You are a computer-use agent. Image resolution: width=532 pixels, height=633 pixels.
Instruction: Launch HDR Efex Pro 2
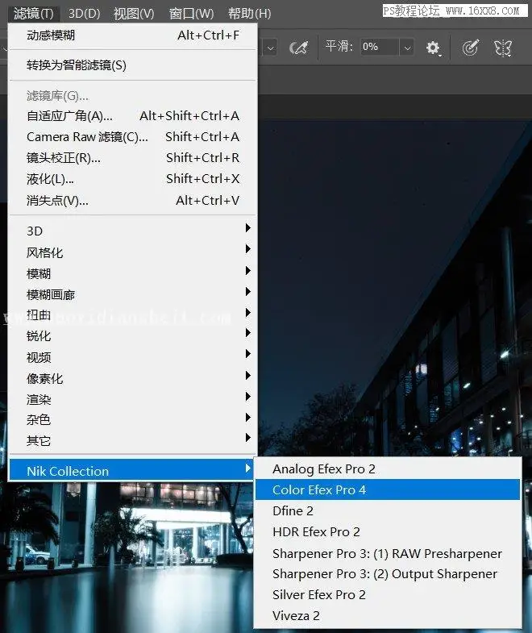coord(388,531)
